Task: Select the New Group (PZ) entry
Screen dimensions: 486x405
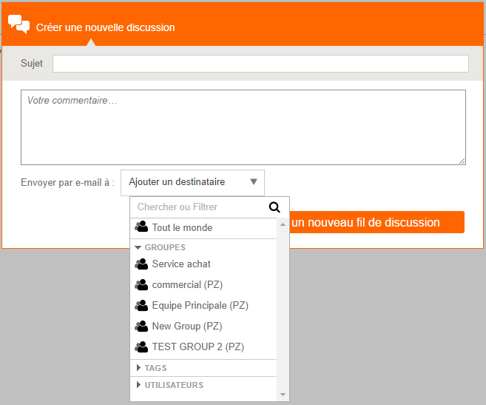Action: (186, 326)
